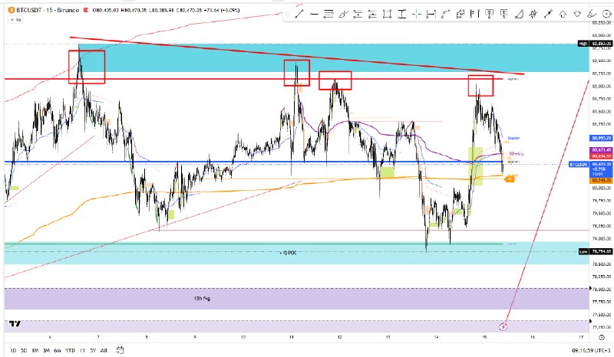Screen dimensions: 614x357
Task: Open the go-to-date calendar icon
Action: (120, 350)
